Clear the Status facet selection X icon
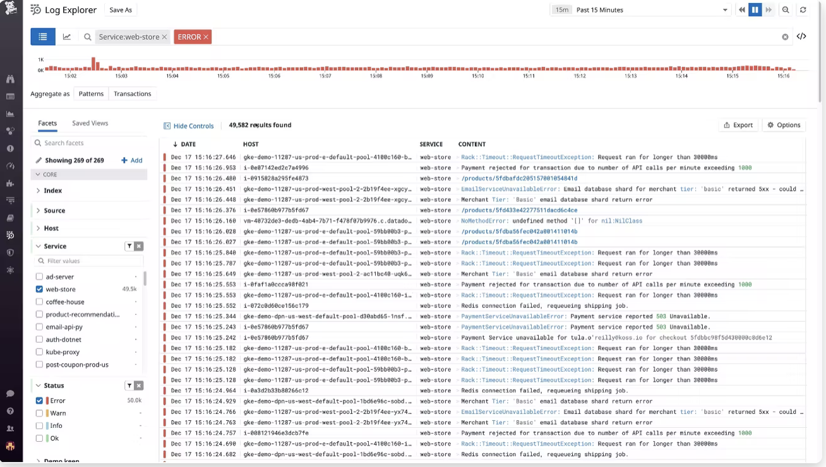 click(x=139, y=386)
